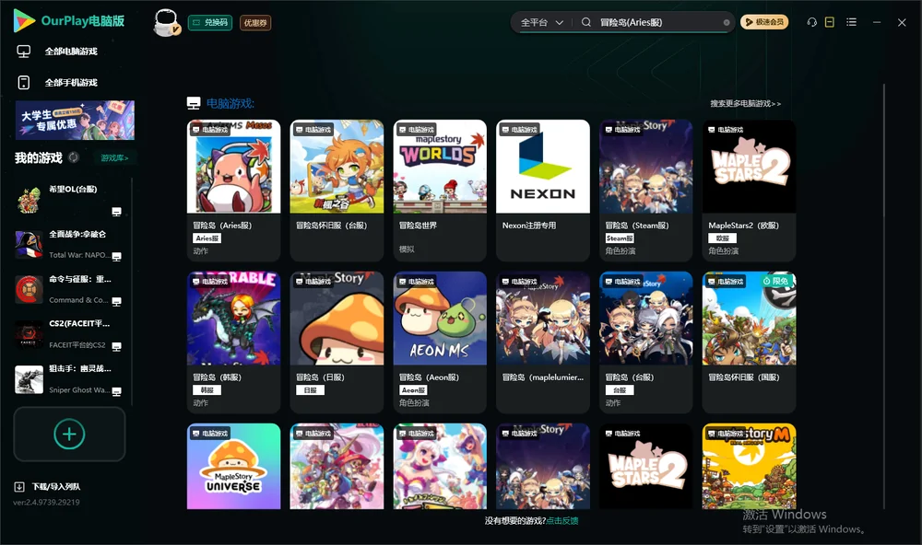This screenshot has height=545, width=922.
Task: Select 希里OL(台服) in my games
Action: click(68, 201)
